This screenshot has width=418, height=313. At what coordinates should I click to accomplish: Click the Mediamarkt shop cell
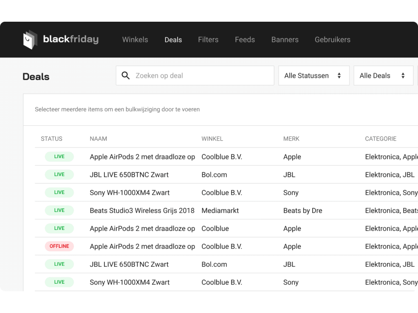tap(220, 210)
